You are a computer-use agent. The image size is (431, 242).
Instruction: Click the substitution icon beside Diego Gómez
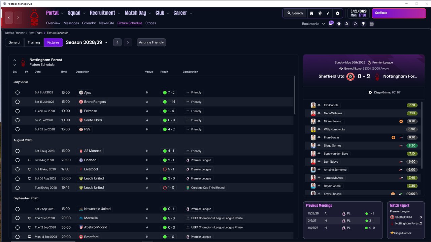click(401, 146)
